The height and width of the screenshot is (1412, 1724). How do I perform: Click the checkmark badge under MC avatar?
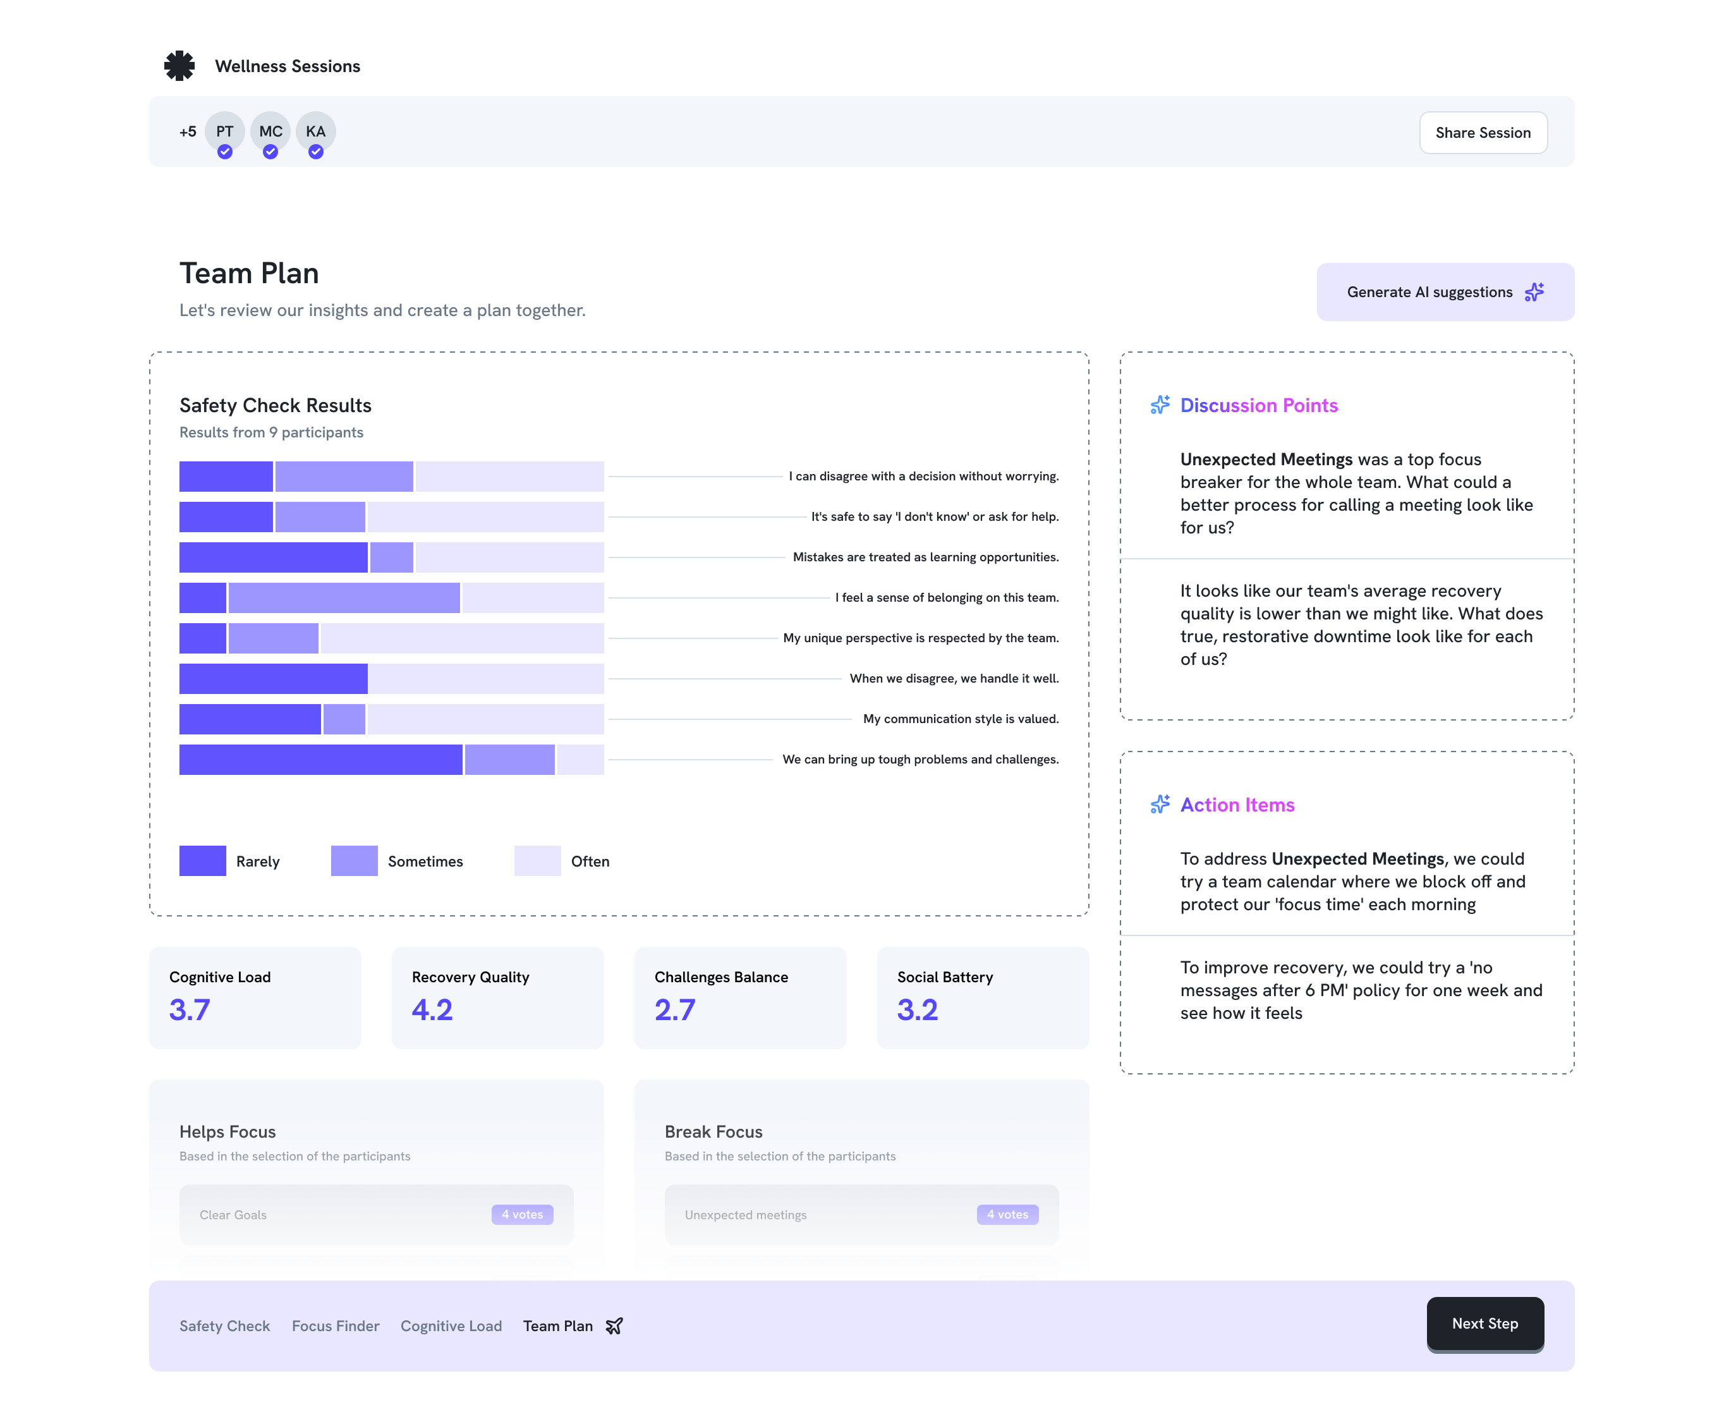(270, 152)
